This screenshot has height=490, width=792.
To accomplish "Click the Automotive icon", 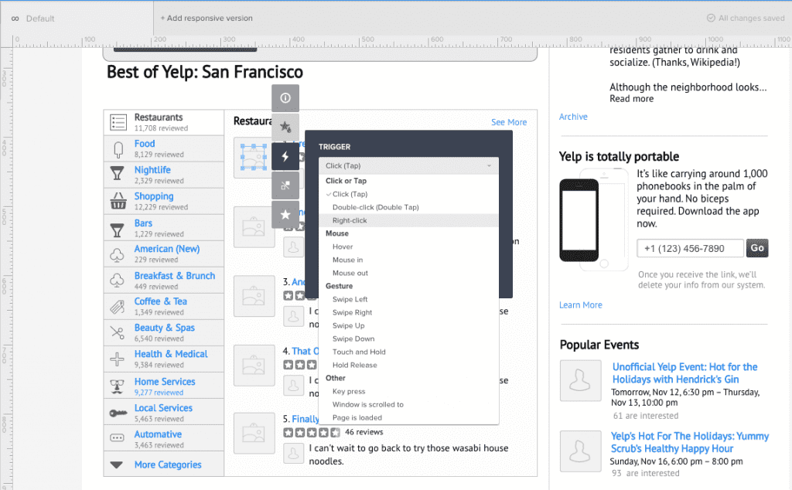I will (x=118, y=437).
